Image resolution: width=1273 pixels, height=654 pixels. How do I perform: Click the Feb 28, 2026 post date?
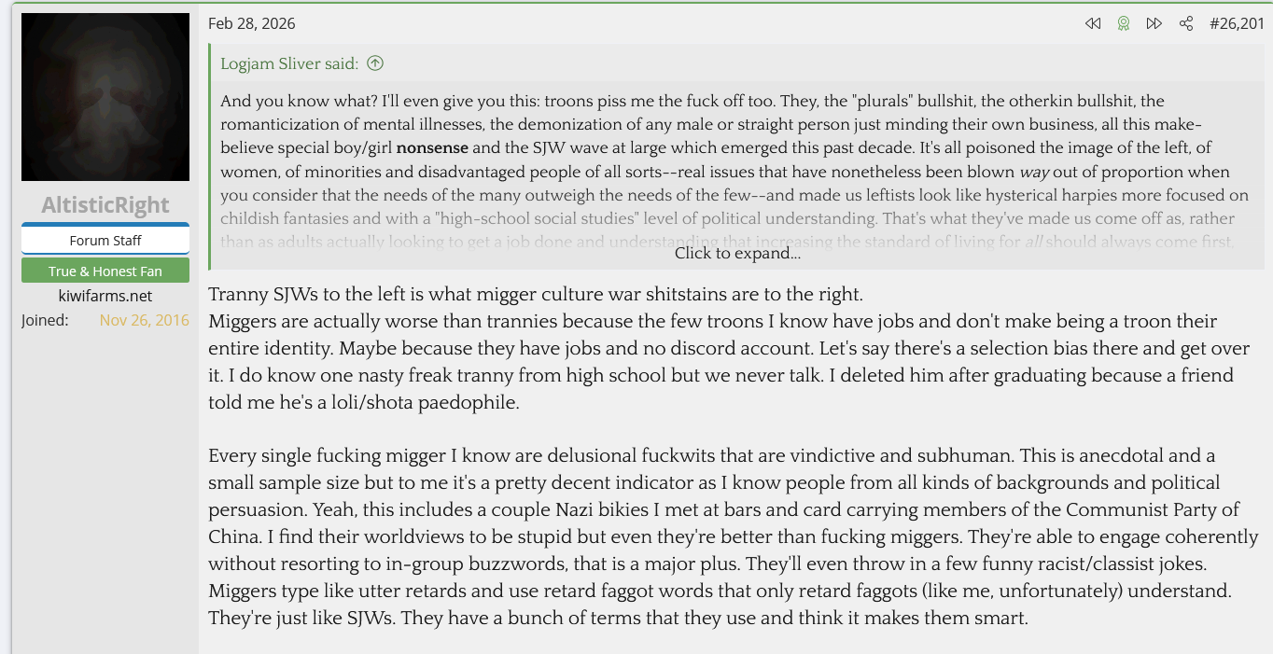pyautogui.click(x=251, y=23)
